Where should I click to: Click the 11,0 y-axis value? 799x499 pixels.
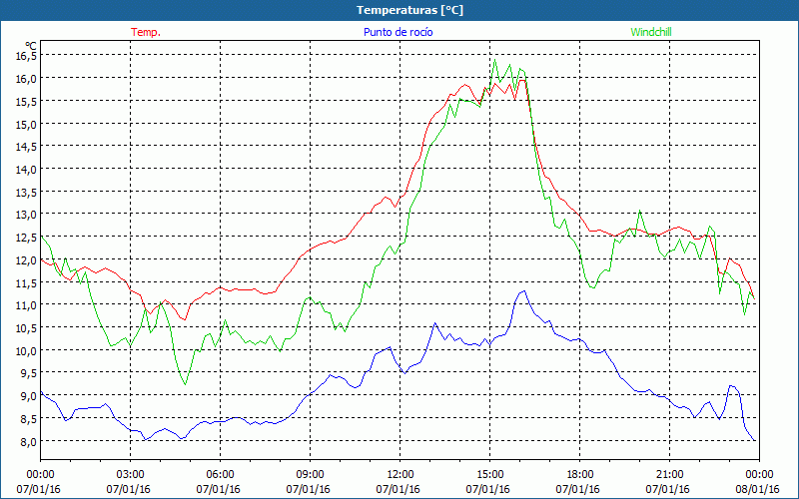[26, 305]
